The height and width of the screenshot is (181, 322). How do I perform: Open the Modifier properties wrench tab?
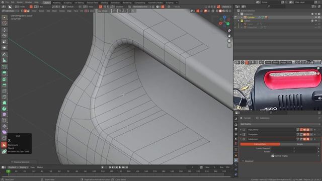coord(236,160)
